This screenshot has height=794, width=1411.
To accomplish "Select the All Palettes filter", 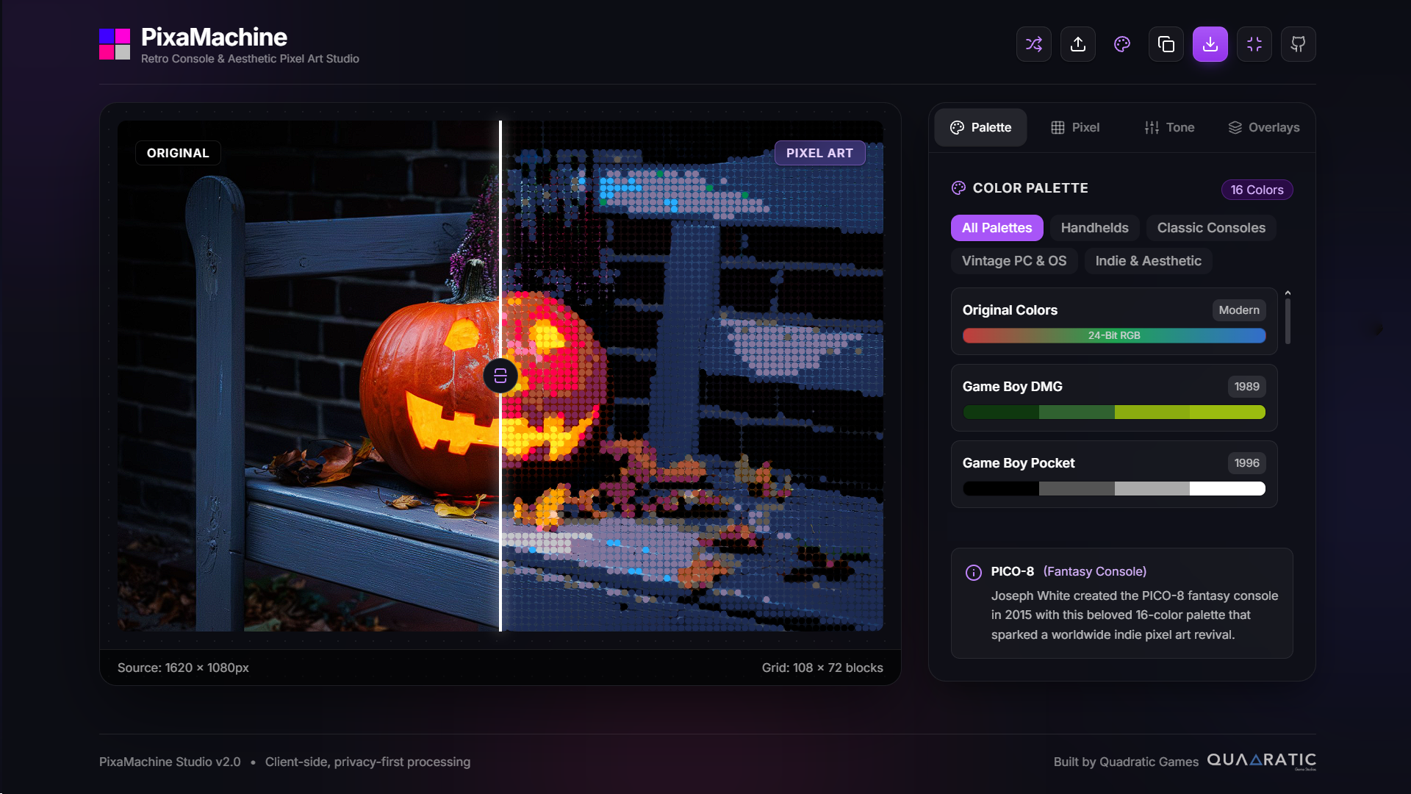I will point(997,228).
